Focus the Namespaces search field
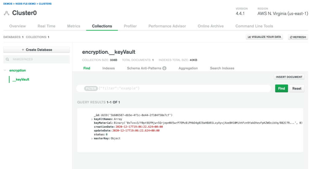Viewport: 314px width, 169px height. (x=37, y=59)
